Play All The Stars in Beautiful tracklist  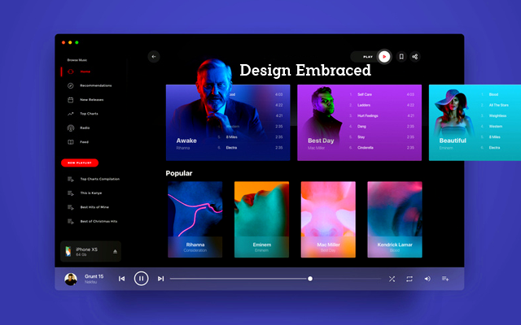click(x=498, y=105)
